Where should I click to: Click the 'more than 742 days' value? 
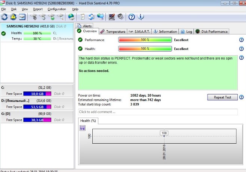145,100
